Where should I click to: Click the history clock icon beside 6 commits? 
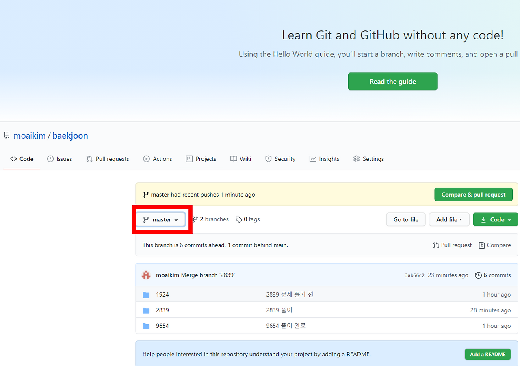coord(479,275)
